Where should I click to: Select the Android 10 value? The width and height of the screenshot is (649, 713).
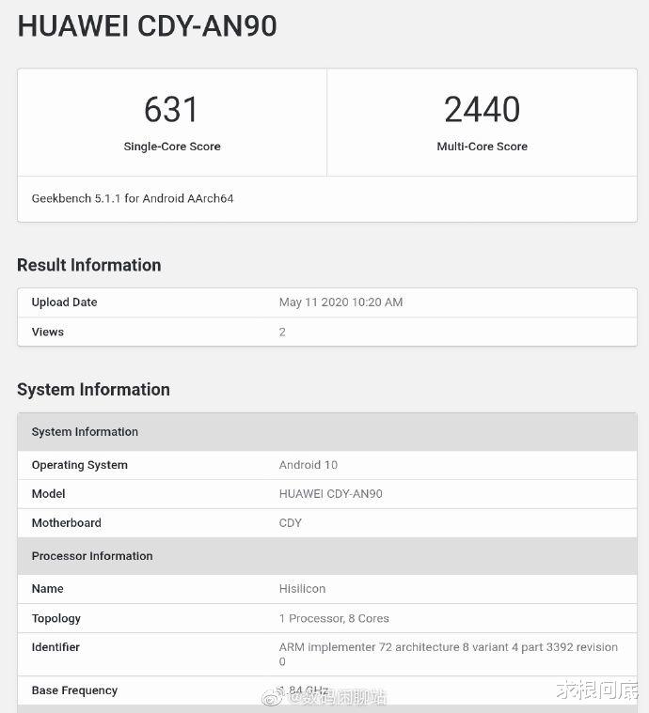point(309,465)
